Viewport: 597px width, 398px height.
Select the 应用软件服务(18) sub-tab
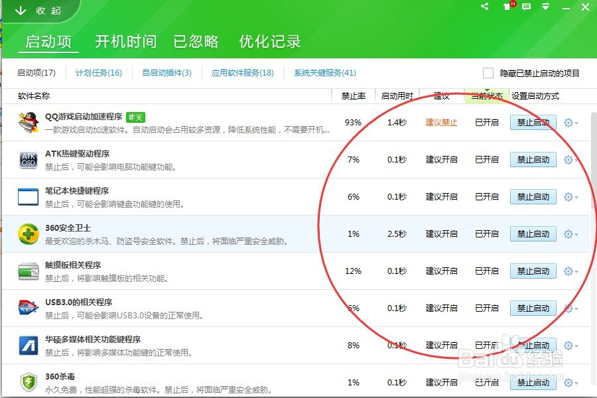(x=243, y=73)
